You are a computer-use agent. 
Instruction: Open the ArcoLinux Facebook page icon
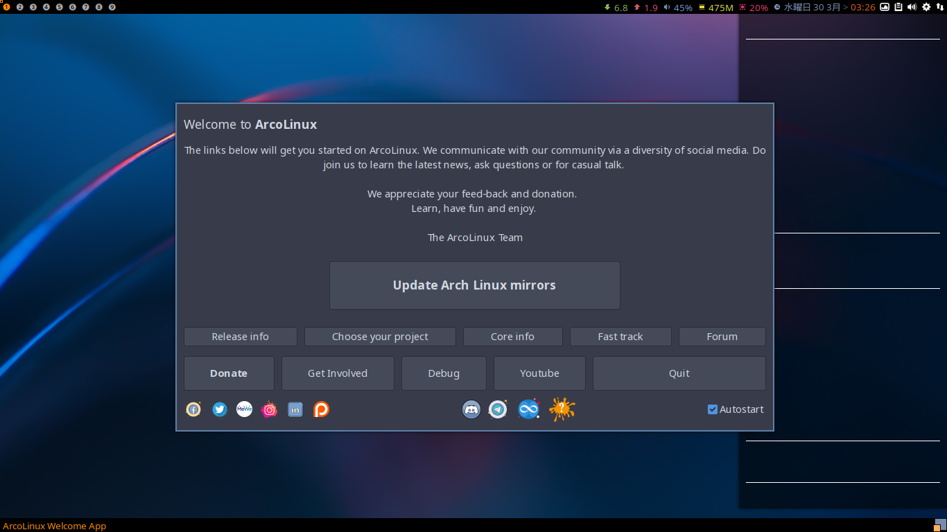(x=193, y=409)
